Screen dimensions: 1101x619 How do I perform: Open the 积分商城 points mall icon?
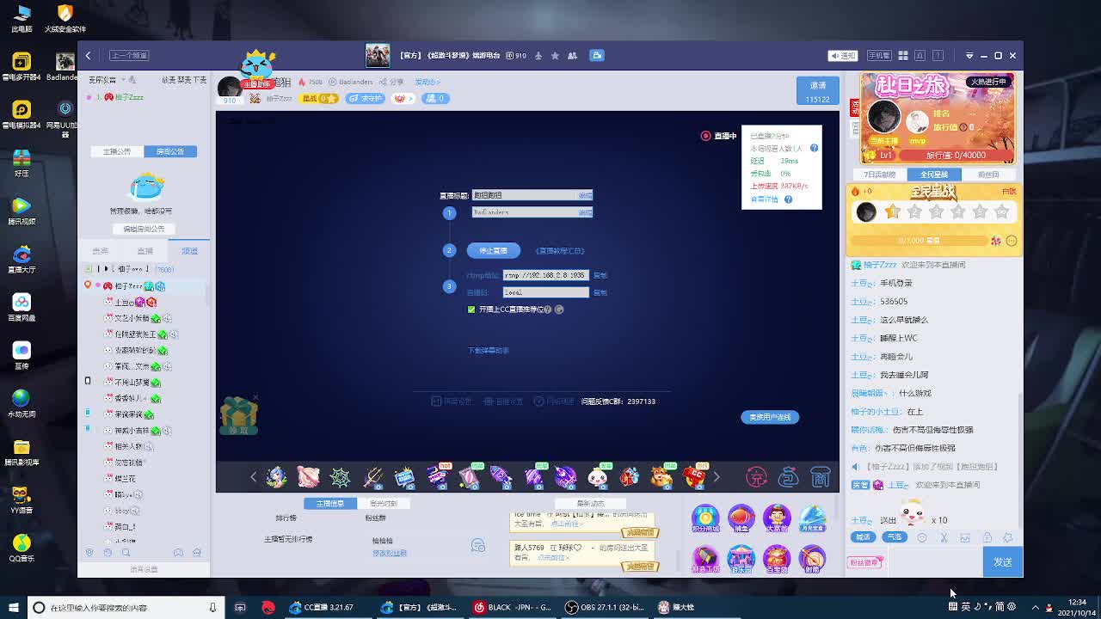[x=705, y=519]
